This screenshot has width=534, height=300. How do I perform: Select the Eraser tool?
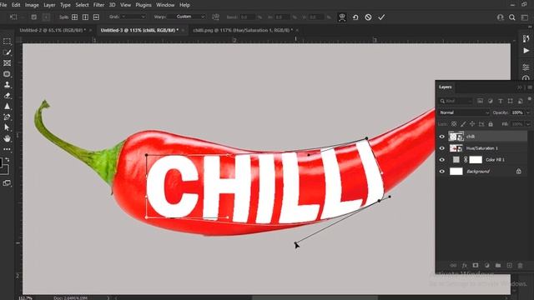click(x=7, y=96)
